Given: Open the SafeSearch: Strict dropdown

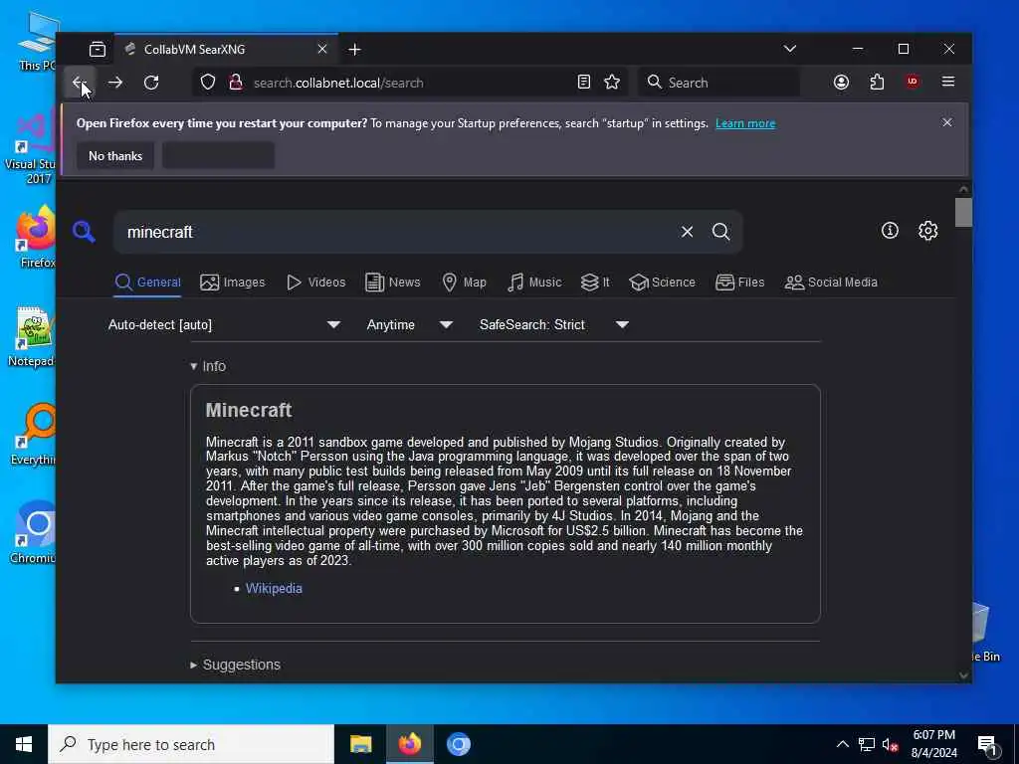Looking at the screenshot, I should coord(553,325).
